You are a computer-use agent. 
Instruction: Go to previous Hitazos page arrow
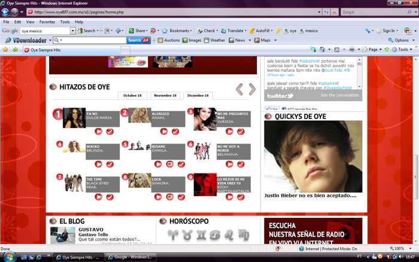(239, 89)
